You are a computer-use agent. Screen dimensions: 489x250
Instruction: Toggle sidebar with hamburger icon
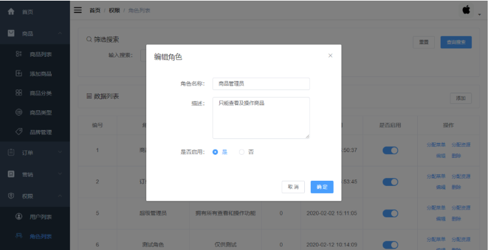coord(78,10)
